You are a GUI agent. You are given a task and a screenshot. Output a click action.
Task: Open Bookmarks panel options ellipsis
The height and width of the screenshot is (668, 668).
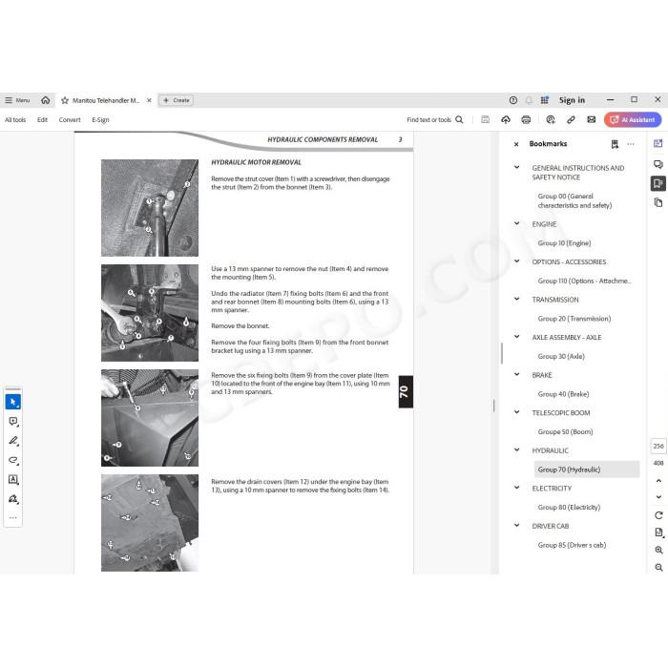pos(631,144)
